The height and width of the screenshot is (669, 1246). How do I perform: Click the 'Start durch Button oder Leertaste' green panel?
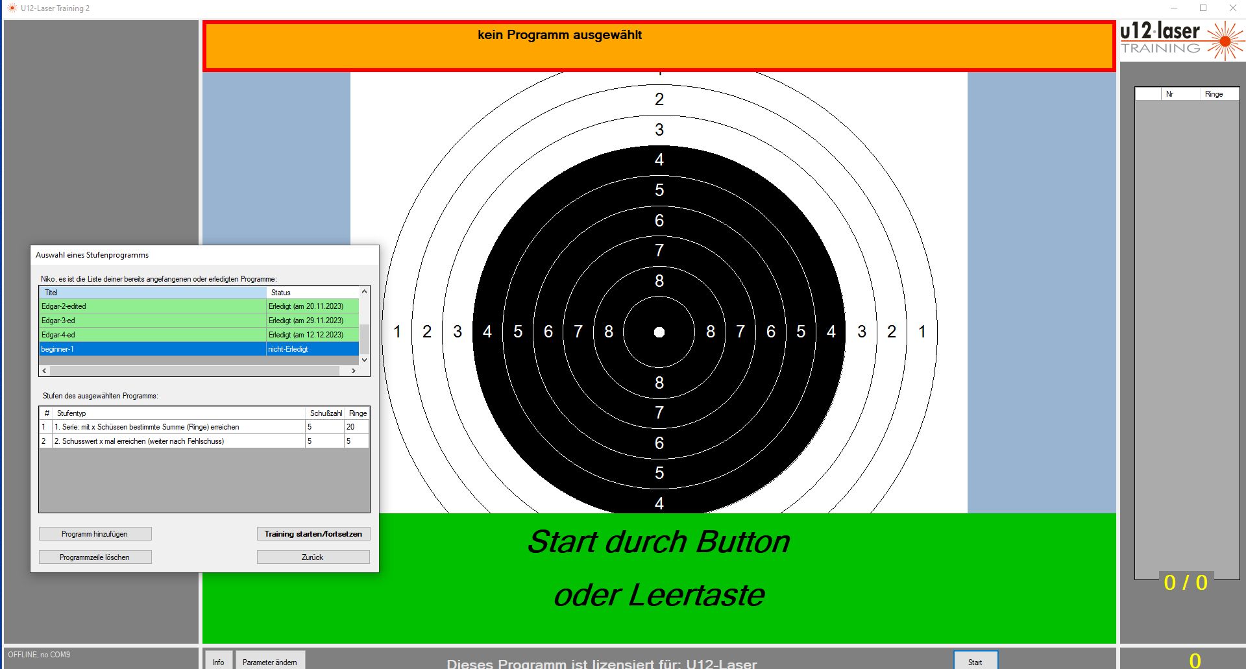(659, 578)
